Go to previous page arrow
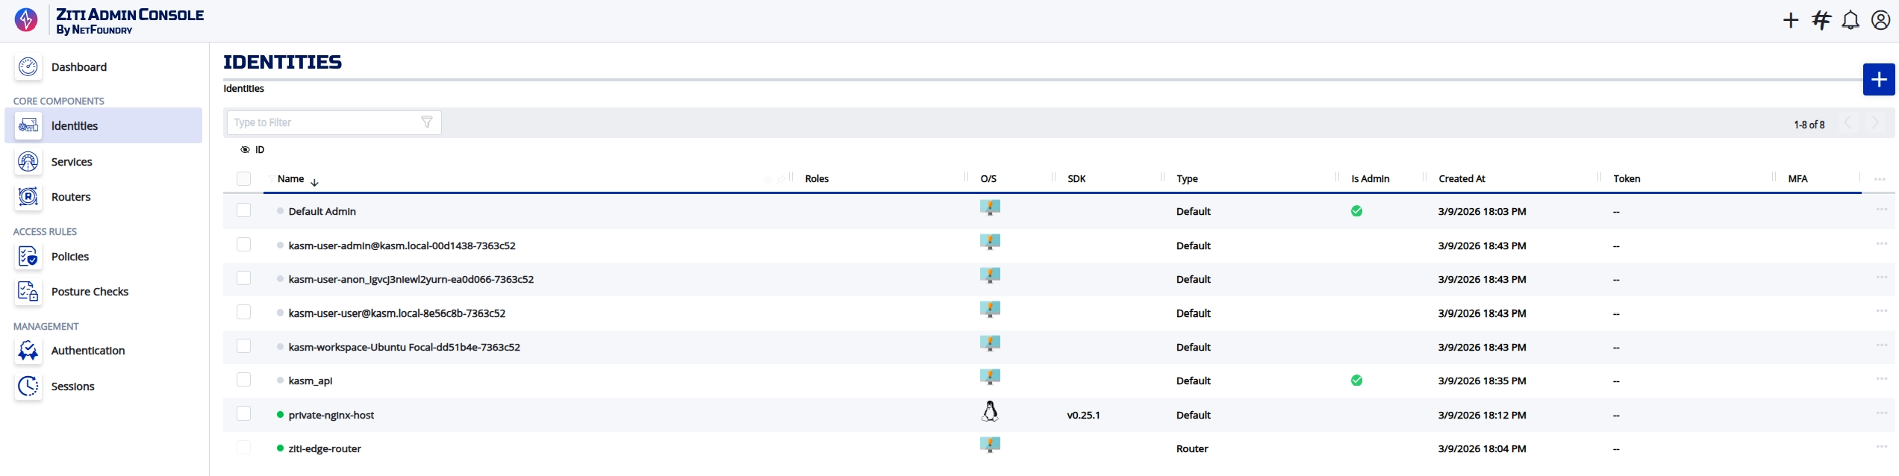 pyautogui.click(x=1848, y=123)
